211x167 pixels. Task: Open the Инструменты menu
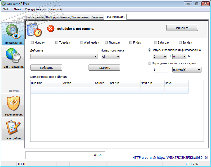[35, 9]
